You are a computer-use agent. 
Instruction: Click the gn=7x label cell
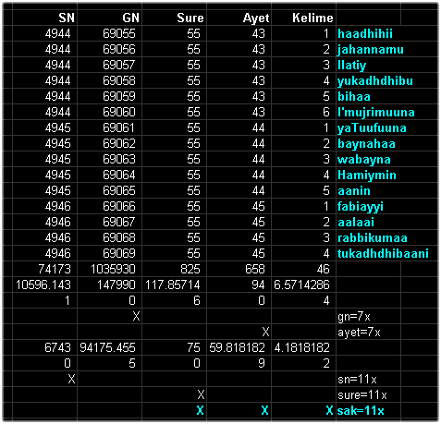[x=368, y=316]
